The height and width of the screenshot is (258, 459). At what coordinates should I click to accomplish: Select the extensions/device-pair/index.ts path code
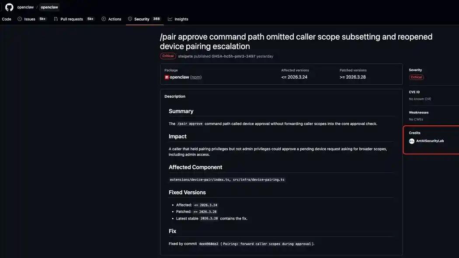point(200,180)
